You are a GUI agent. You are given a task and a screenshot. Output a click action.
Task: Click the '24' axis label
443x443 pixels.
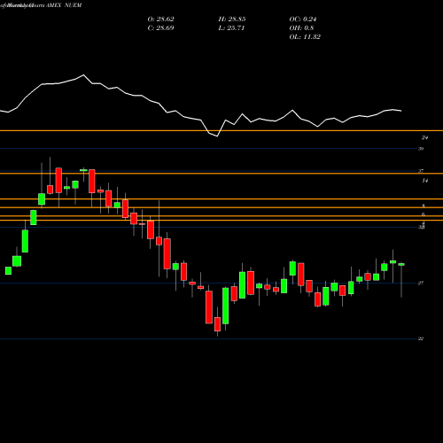pos(424,137)
